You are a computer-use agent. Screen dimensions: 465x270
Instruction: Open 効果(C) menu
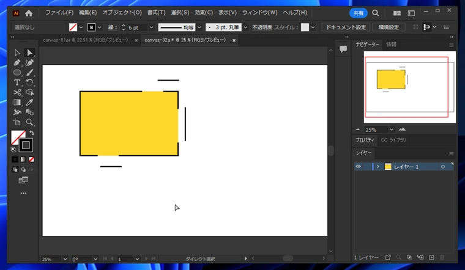click(x=204, y=13)
